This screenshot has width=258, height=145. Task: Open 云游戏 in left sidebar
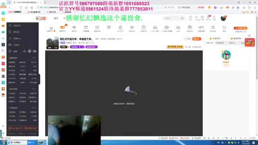click(14, 45)
